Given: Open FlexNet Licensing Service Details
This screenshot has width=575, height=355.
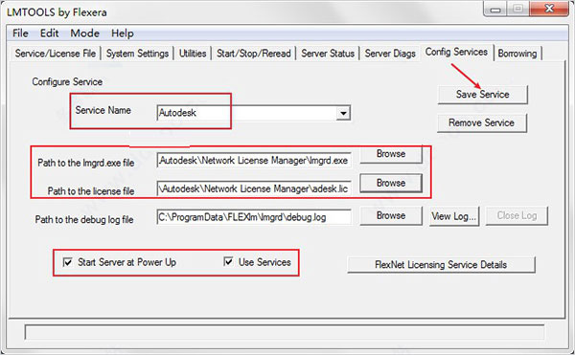Looking at the screenshot, I should [x=441, y=265].
